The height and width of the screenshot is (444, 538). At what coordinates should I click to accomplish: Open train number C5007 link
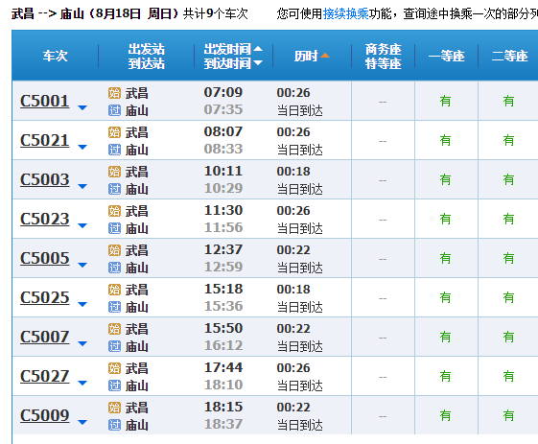(45, 337)
